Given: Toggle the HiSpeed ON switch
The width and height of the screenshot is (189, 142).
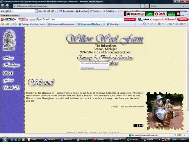Looking at the screenshot, I should coord(149,14).
